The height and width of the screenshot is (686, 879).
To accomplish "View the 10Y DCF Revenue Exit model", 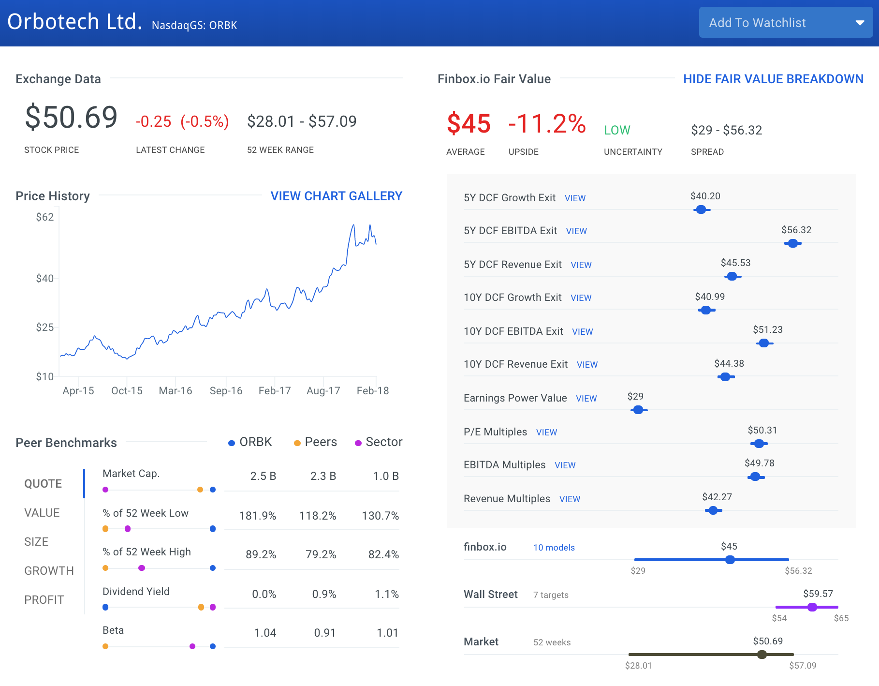I will tap(587, 365).
